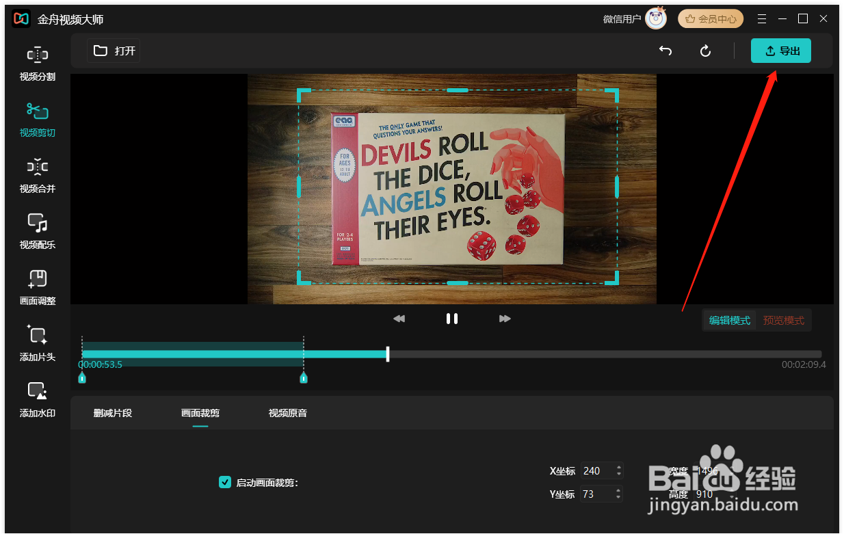Open the 视频配乐 video music tool

[38, 232]
